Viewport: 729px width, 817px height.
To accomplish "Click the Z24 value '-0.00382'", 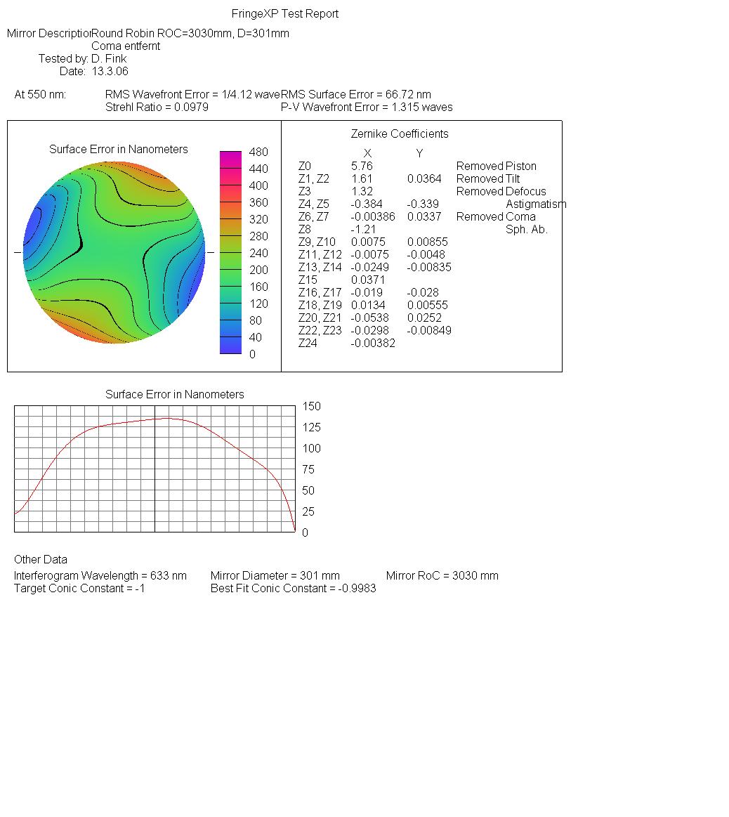I will (373, 344).
